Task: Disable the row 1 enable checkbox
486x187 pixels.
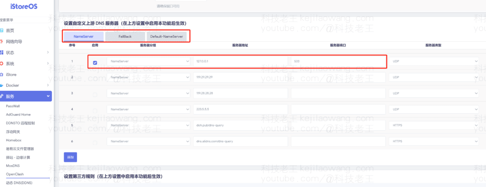Action: [95, 63]
